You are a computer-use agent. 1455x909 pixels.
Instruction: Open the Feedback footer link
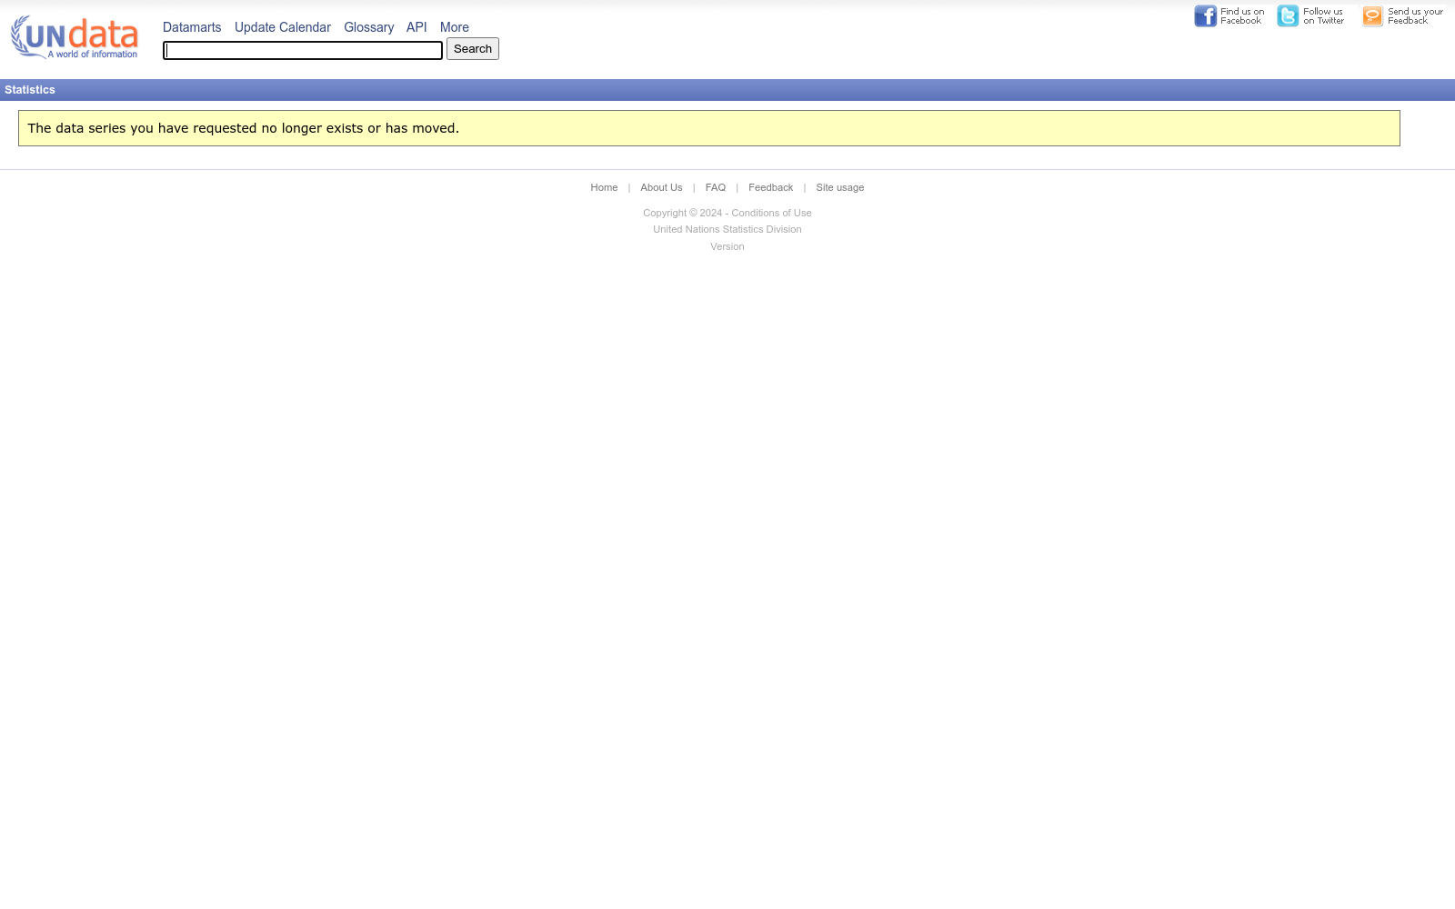point(770,187)
